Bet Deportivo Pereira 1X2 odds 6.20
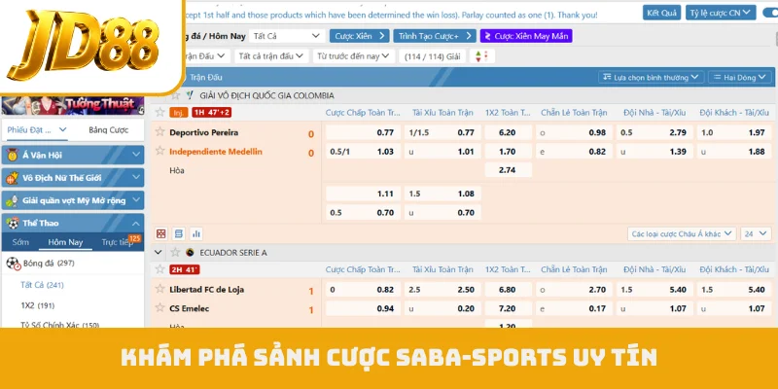Image resolution: width=778 pixels, height=389 pixels. [508, 132]
